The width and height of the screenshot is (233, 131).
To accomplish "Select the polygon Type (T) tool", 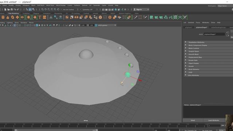I will pyautogui.click(x=40, y=17).
